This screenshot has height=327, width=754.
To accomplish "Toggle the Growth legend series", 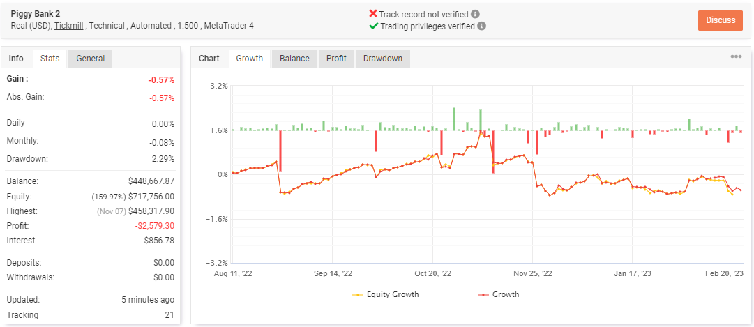I will coord(498,294).
